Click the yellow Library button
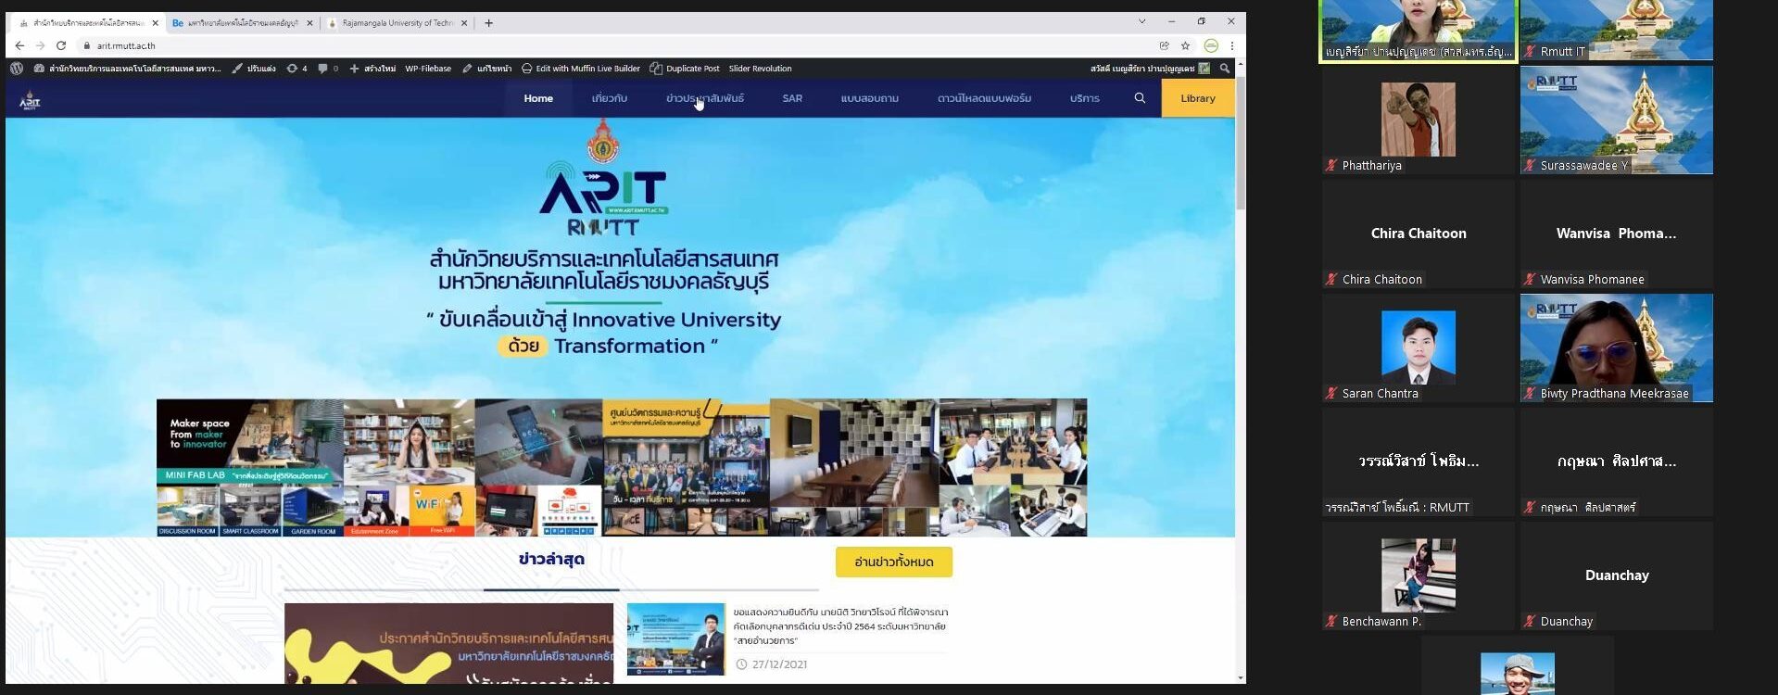1778x695 pixels. tap(1198, 98)
